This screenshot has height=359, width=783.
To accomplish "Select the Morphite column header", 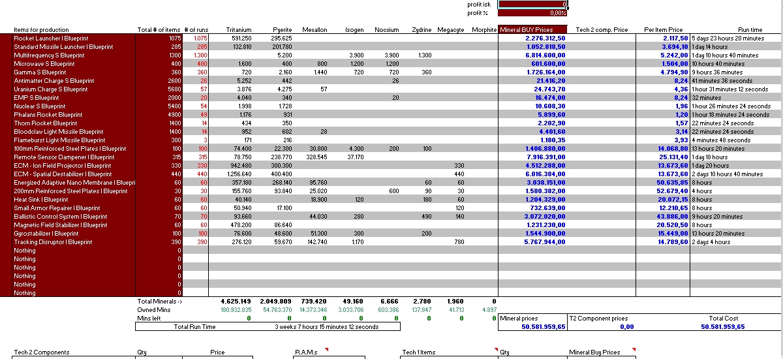I will point(484,30).
